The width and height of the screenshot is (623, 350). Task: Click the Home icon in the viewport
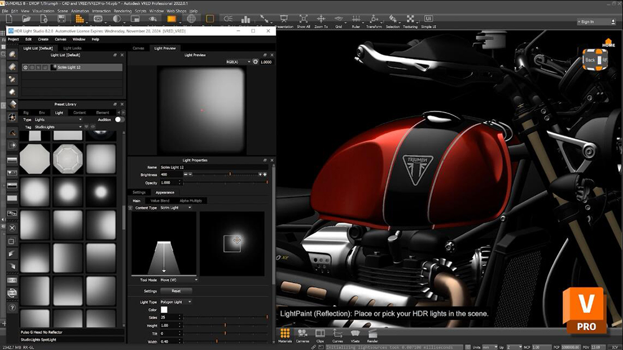[608, 42]
